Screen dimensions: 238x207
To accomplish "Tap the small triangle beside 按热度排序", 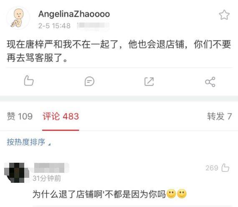I will coord(49,144).
